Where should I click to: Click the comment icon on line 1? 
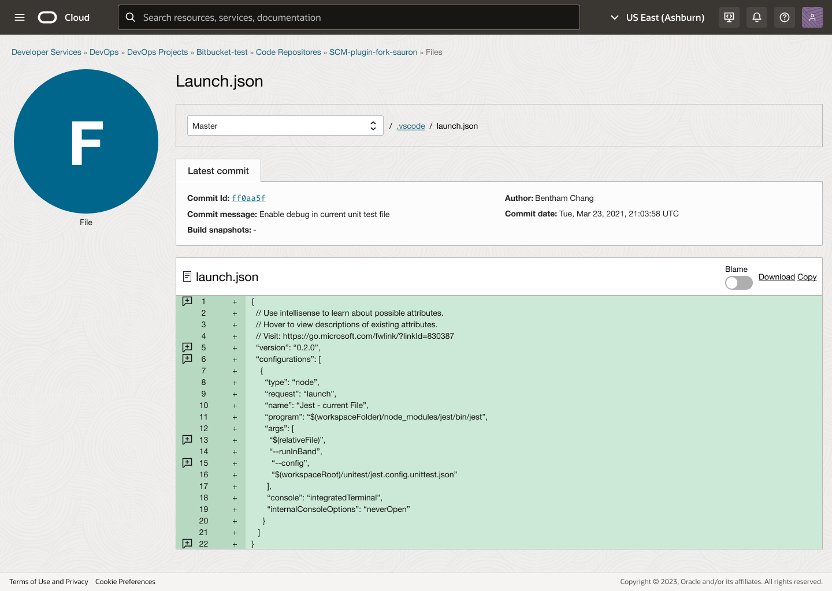tap(187, 301)
